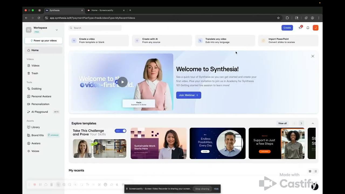Click the Library book icon

pyautogui.click(x=29, y=127)
